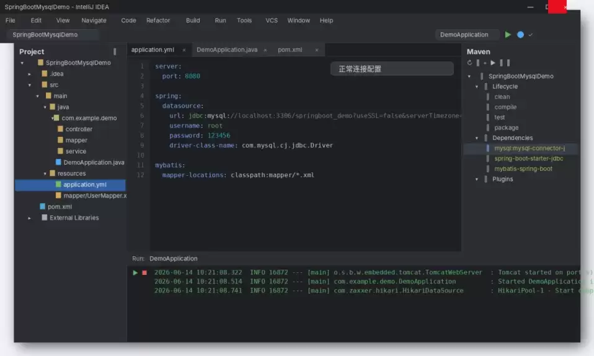The height and width of the screenshot is (356, 594).
Task: Open the Help menu
Action: pos(326,20)
